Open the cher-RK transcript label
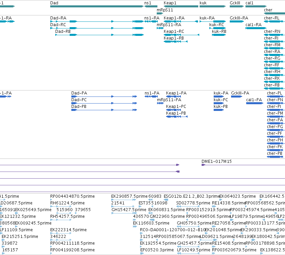 coord(272,78)
